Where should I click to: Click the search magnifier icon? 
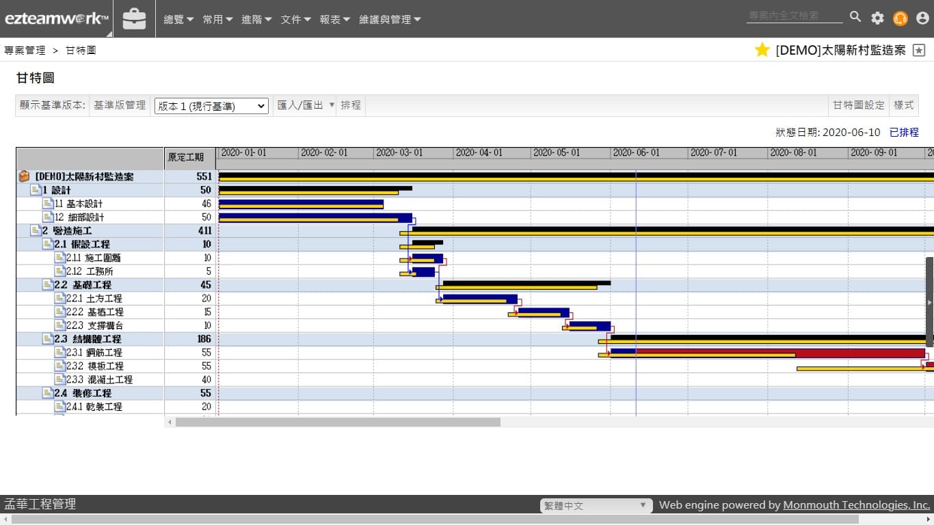(855, 17)
